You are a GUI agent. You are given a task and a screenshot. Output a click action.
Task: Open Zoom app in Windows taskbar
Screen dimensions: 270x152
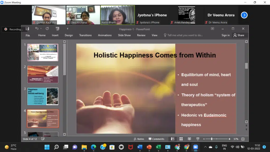[195, 147]
